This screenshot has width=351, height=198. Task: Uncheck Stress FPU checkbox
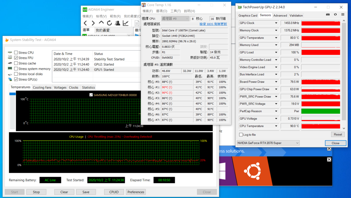point(16,58)
